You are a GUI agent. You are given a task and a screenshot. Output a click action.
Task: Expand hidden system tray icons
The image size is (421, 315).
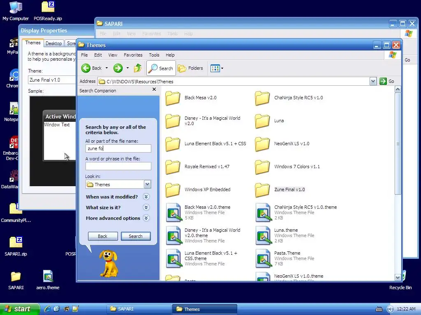(390, 309)
